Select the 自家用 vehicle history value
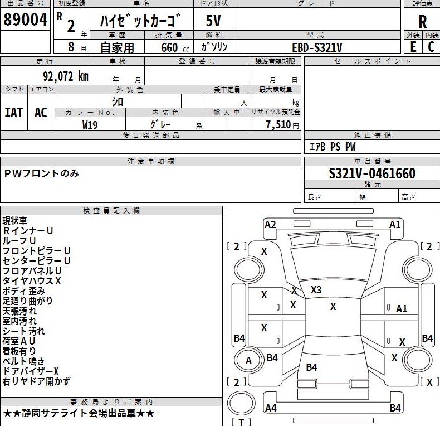The image size is (440, 426). pos(118,47)
